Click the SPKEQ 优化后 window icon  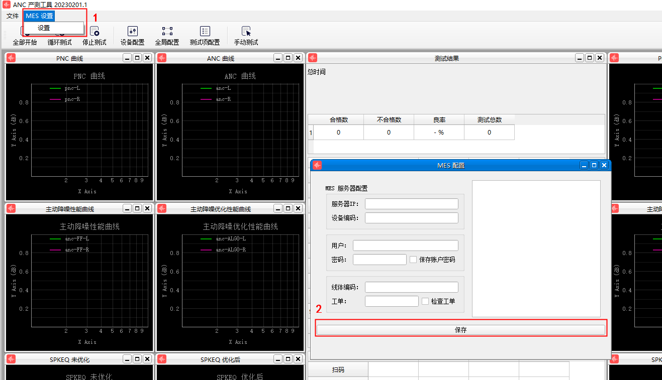click(x=162, y=359)
